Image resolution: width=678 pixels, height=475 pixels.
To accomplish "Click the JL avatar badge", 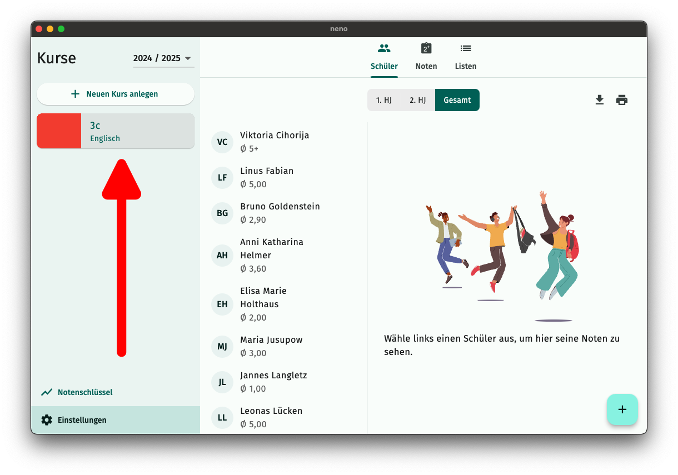I will (222, 382).
